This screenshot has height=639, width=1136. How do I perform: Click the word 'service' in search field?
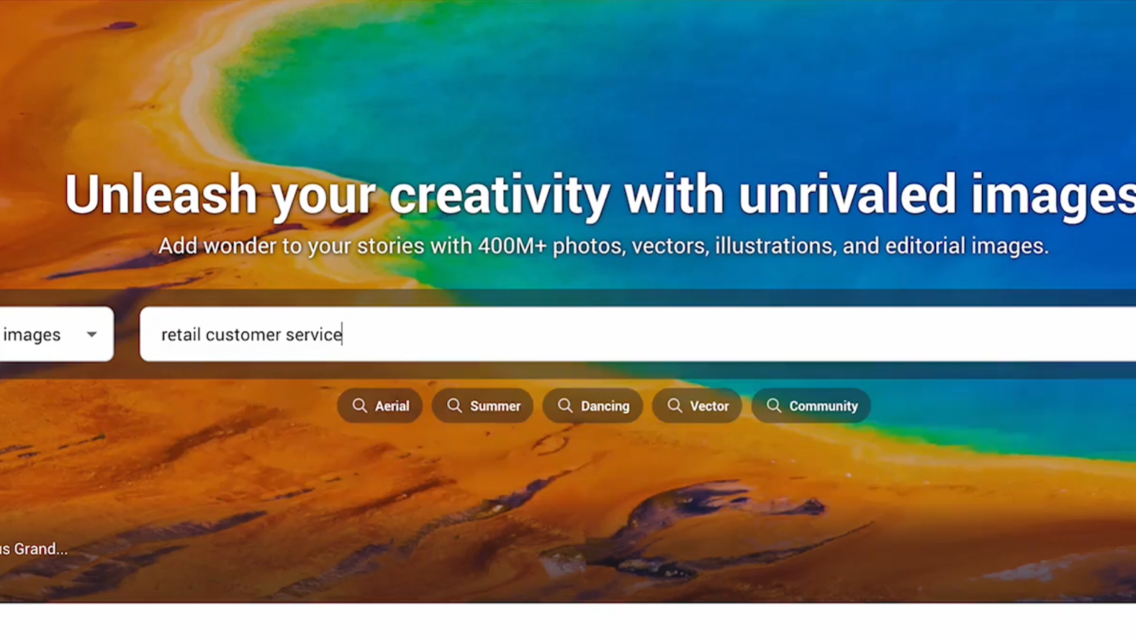click(x=314, y=335)
